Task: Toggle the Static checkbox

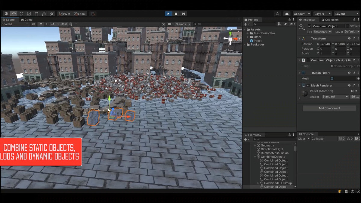Action: tap(347, 26)
